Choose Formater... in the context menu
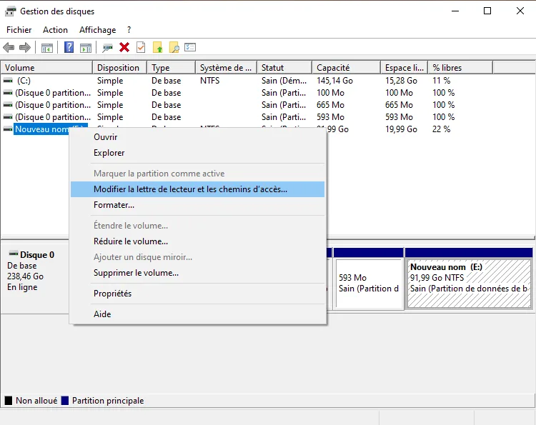 click(197, 205)
